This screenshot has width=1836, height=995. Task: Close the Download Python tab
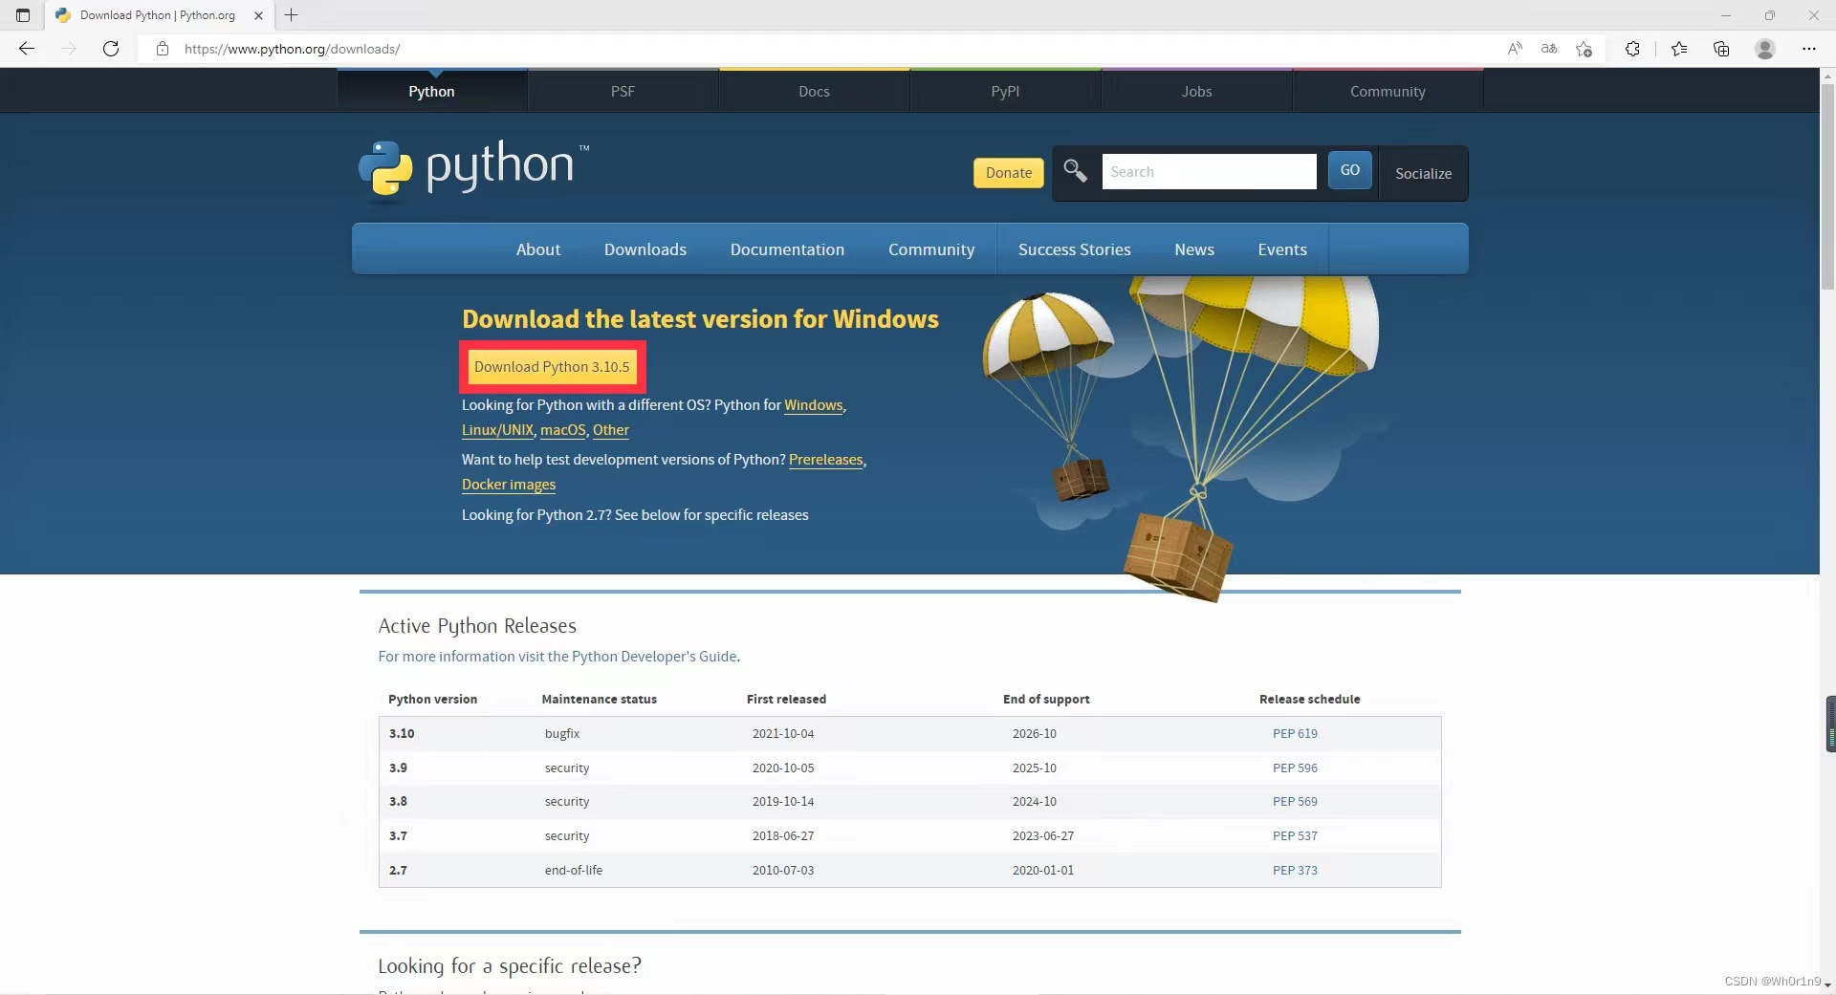[x=258, y=15]
